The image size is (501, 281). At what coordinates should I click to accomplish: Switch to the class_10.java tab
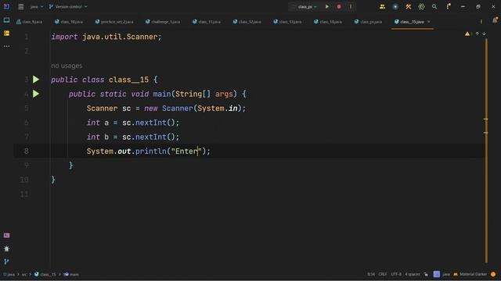(69, 22)
